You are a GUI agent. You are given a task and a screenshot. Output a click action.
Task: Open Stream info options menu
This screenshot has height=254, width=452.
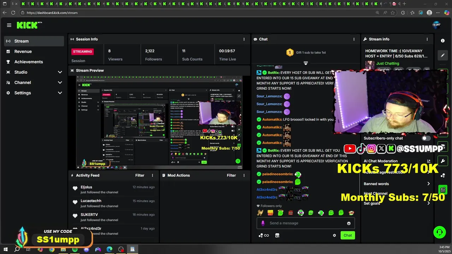427,39
